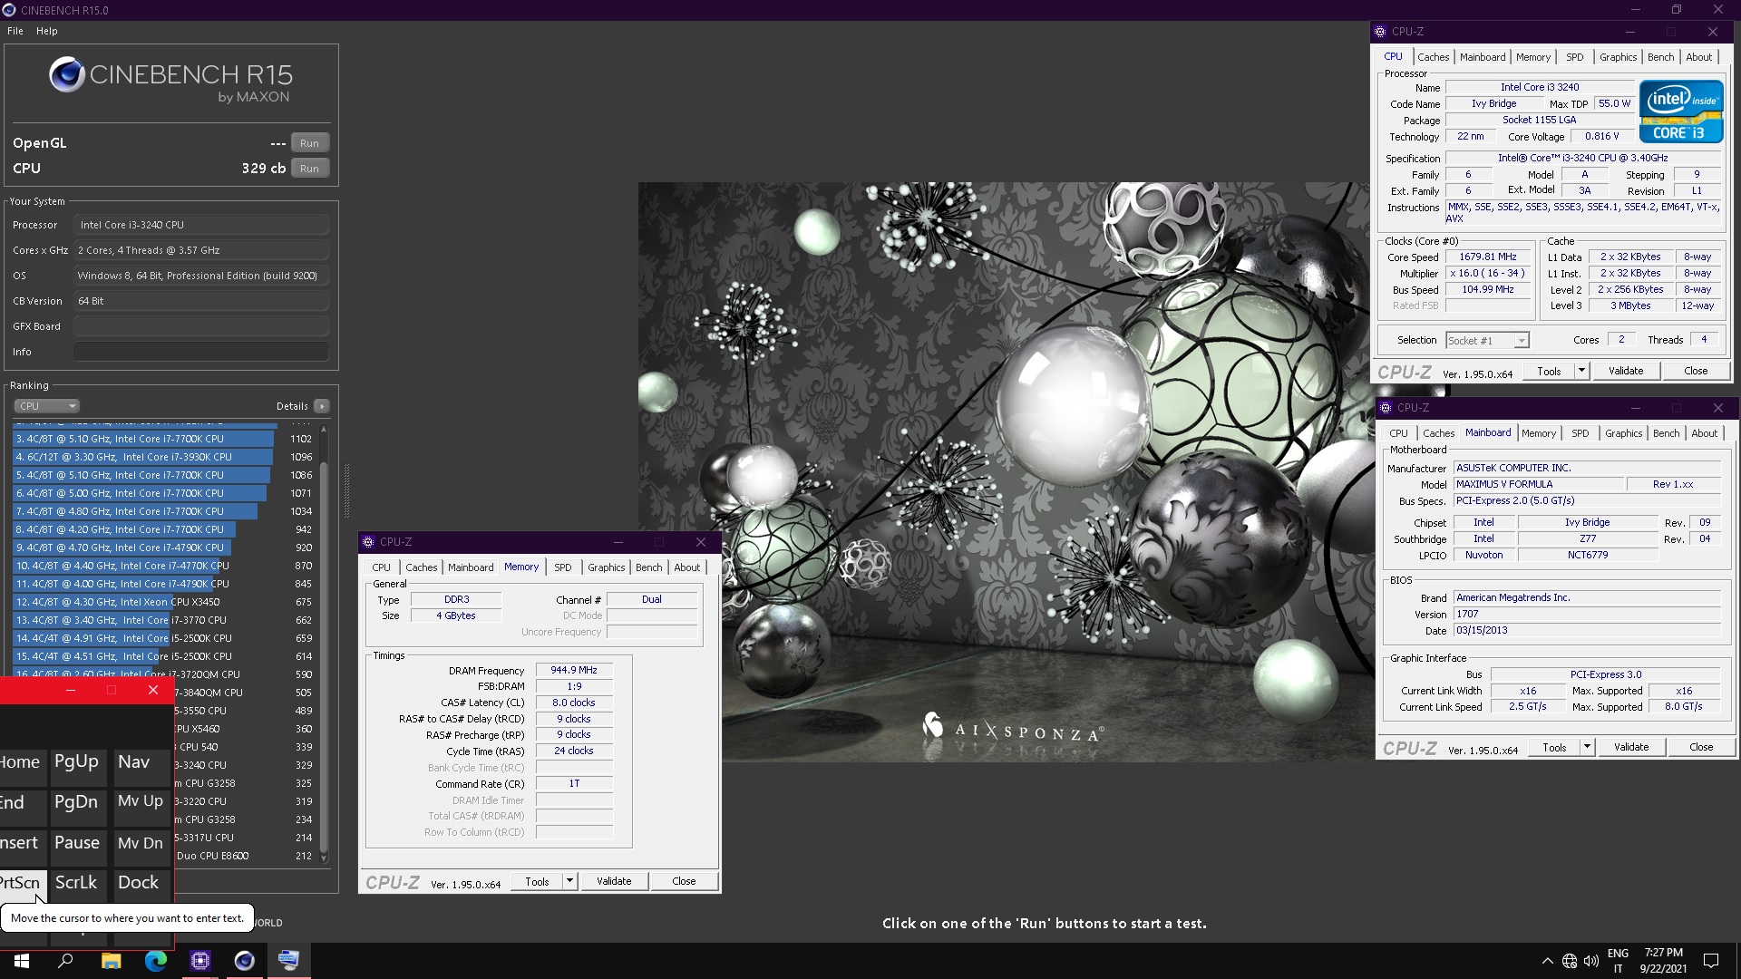Image resolution: width=1741 pixels, height=979 pixels.
Task: Open Caches tab in top CPU-Z window
Action: (x=1433, y=57)
